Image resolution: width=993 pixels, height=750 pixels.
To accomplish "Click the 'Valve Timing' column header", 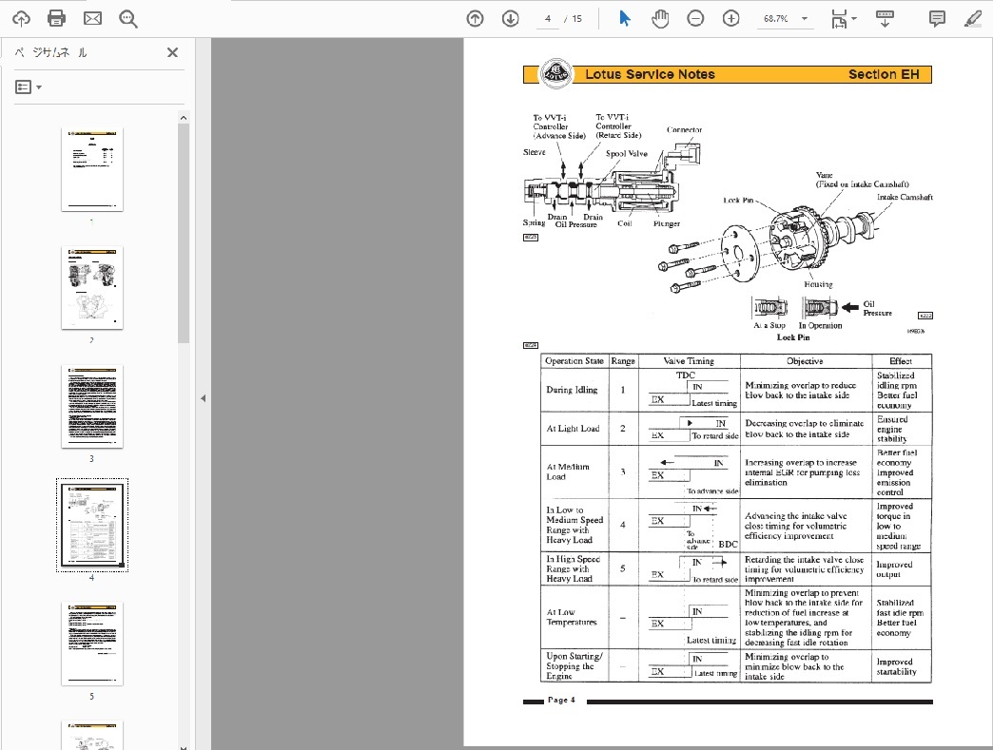I will [689, 361].
